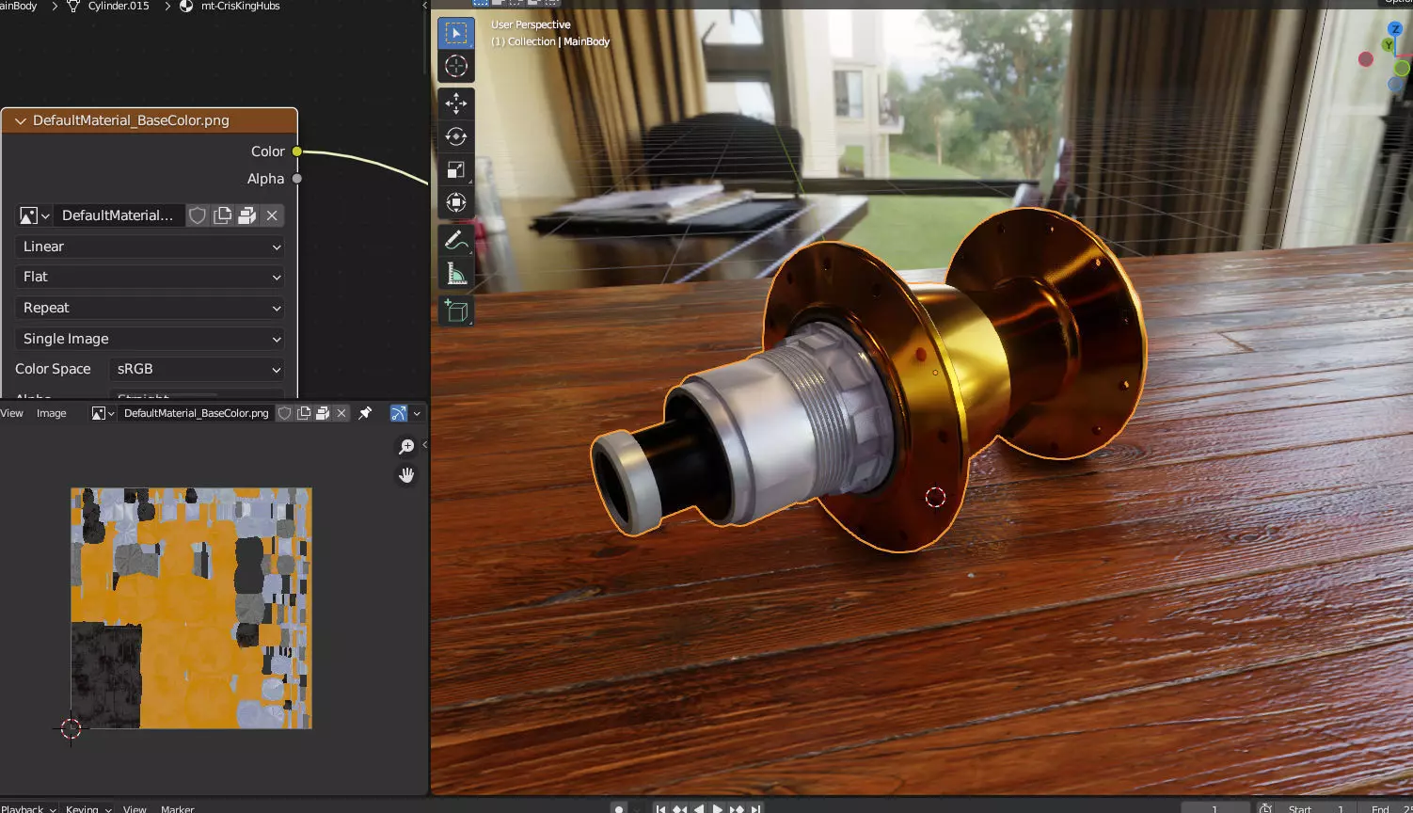This screenshot has width=1413, height=813.
Task: Click open image folder icon on texture node
Action: click(x=246, y=215)
